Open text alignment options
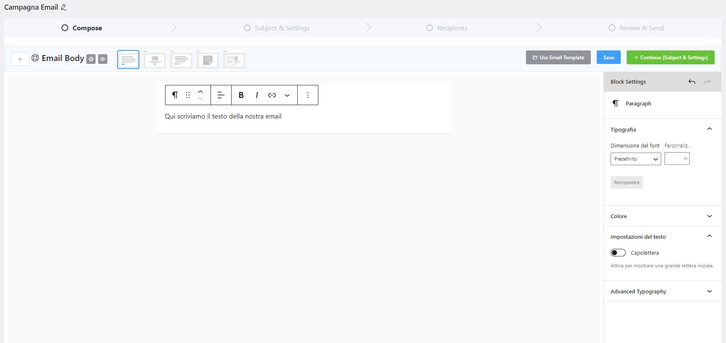The height and width of the screenshot is (343, 726). tap(221, 95)
